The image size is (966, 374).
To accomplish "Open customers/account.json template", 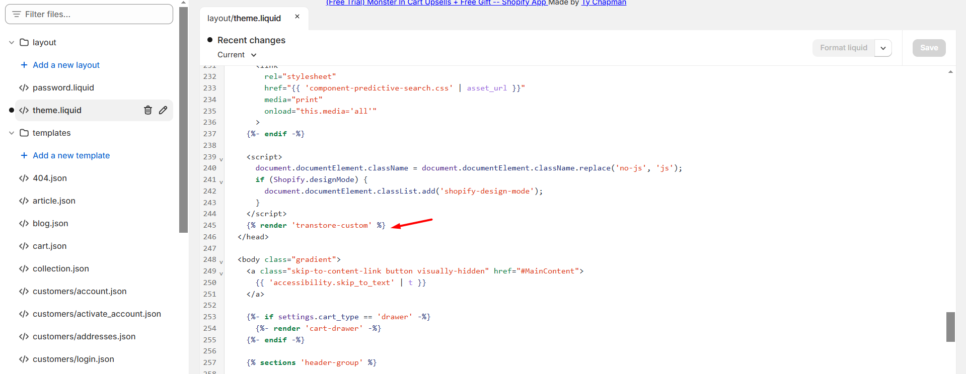I will click(x=80, y=291).
